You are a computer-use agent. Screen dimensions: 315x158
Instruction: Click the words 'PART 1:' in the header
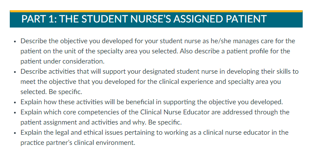[x=39, y=19]
